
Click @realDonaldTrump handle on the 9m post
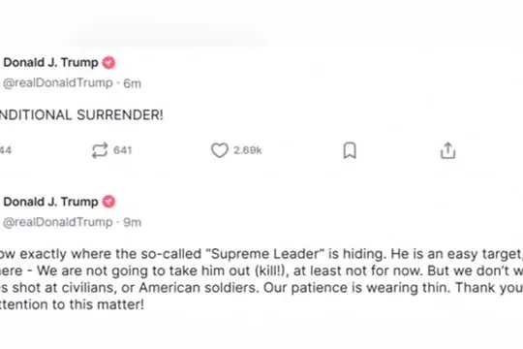tap(58, 222)
